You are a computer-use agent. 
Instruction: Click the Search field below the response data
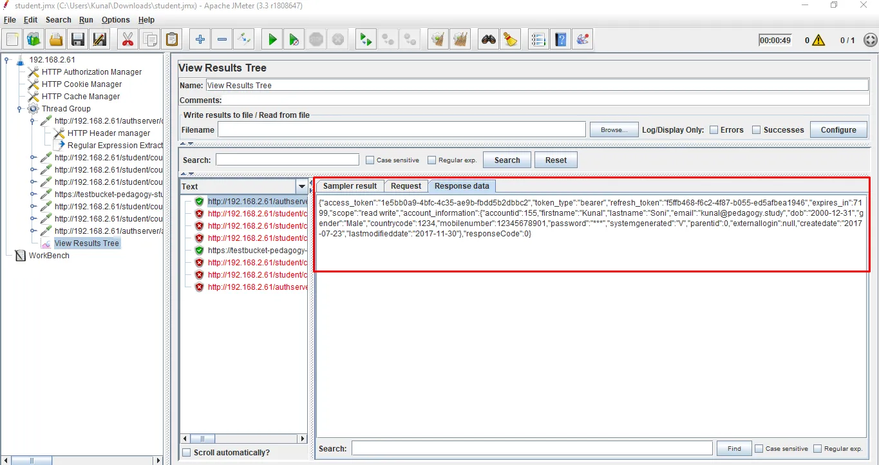pyautogui.click(x=532, y=448)
